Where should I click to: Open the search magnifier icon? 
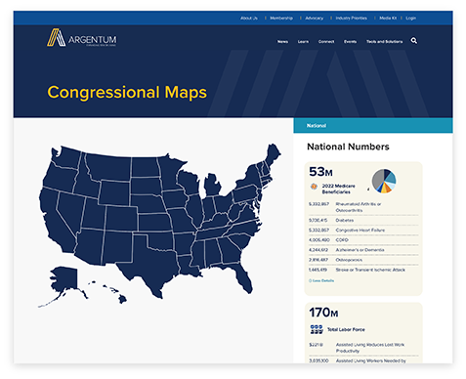point(414,41)
